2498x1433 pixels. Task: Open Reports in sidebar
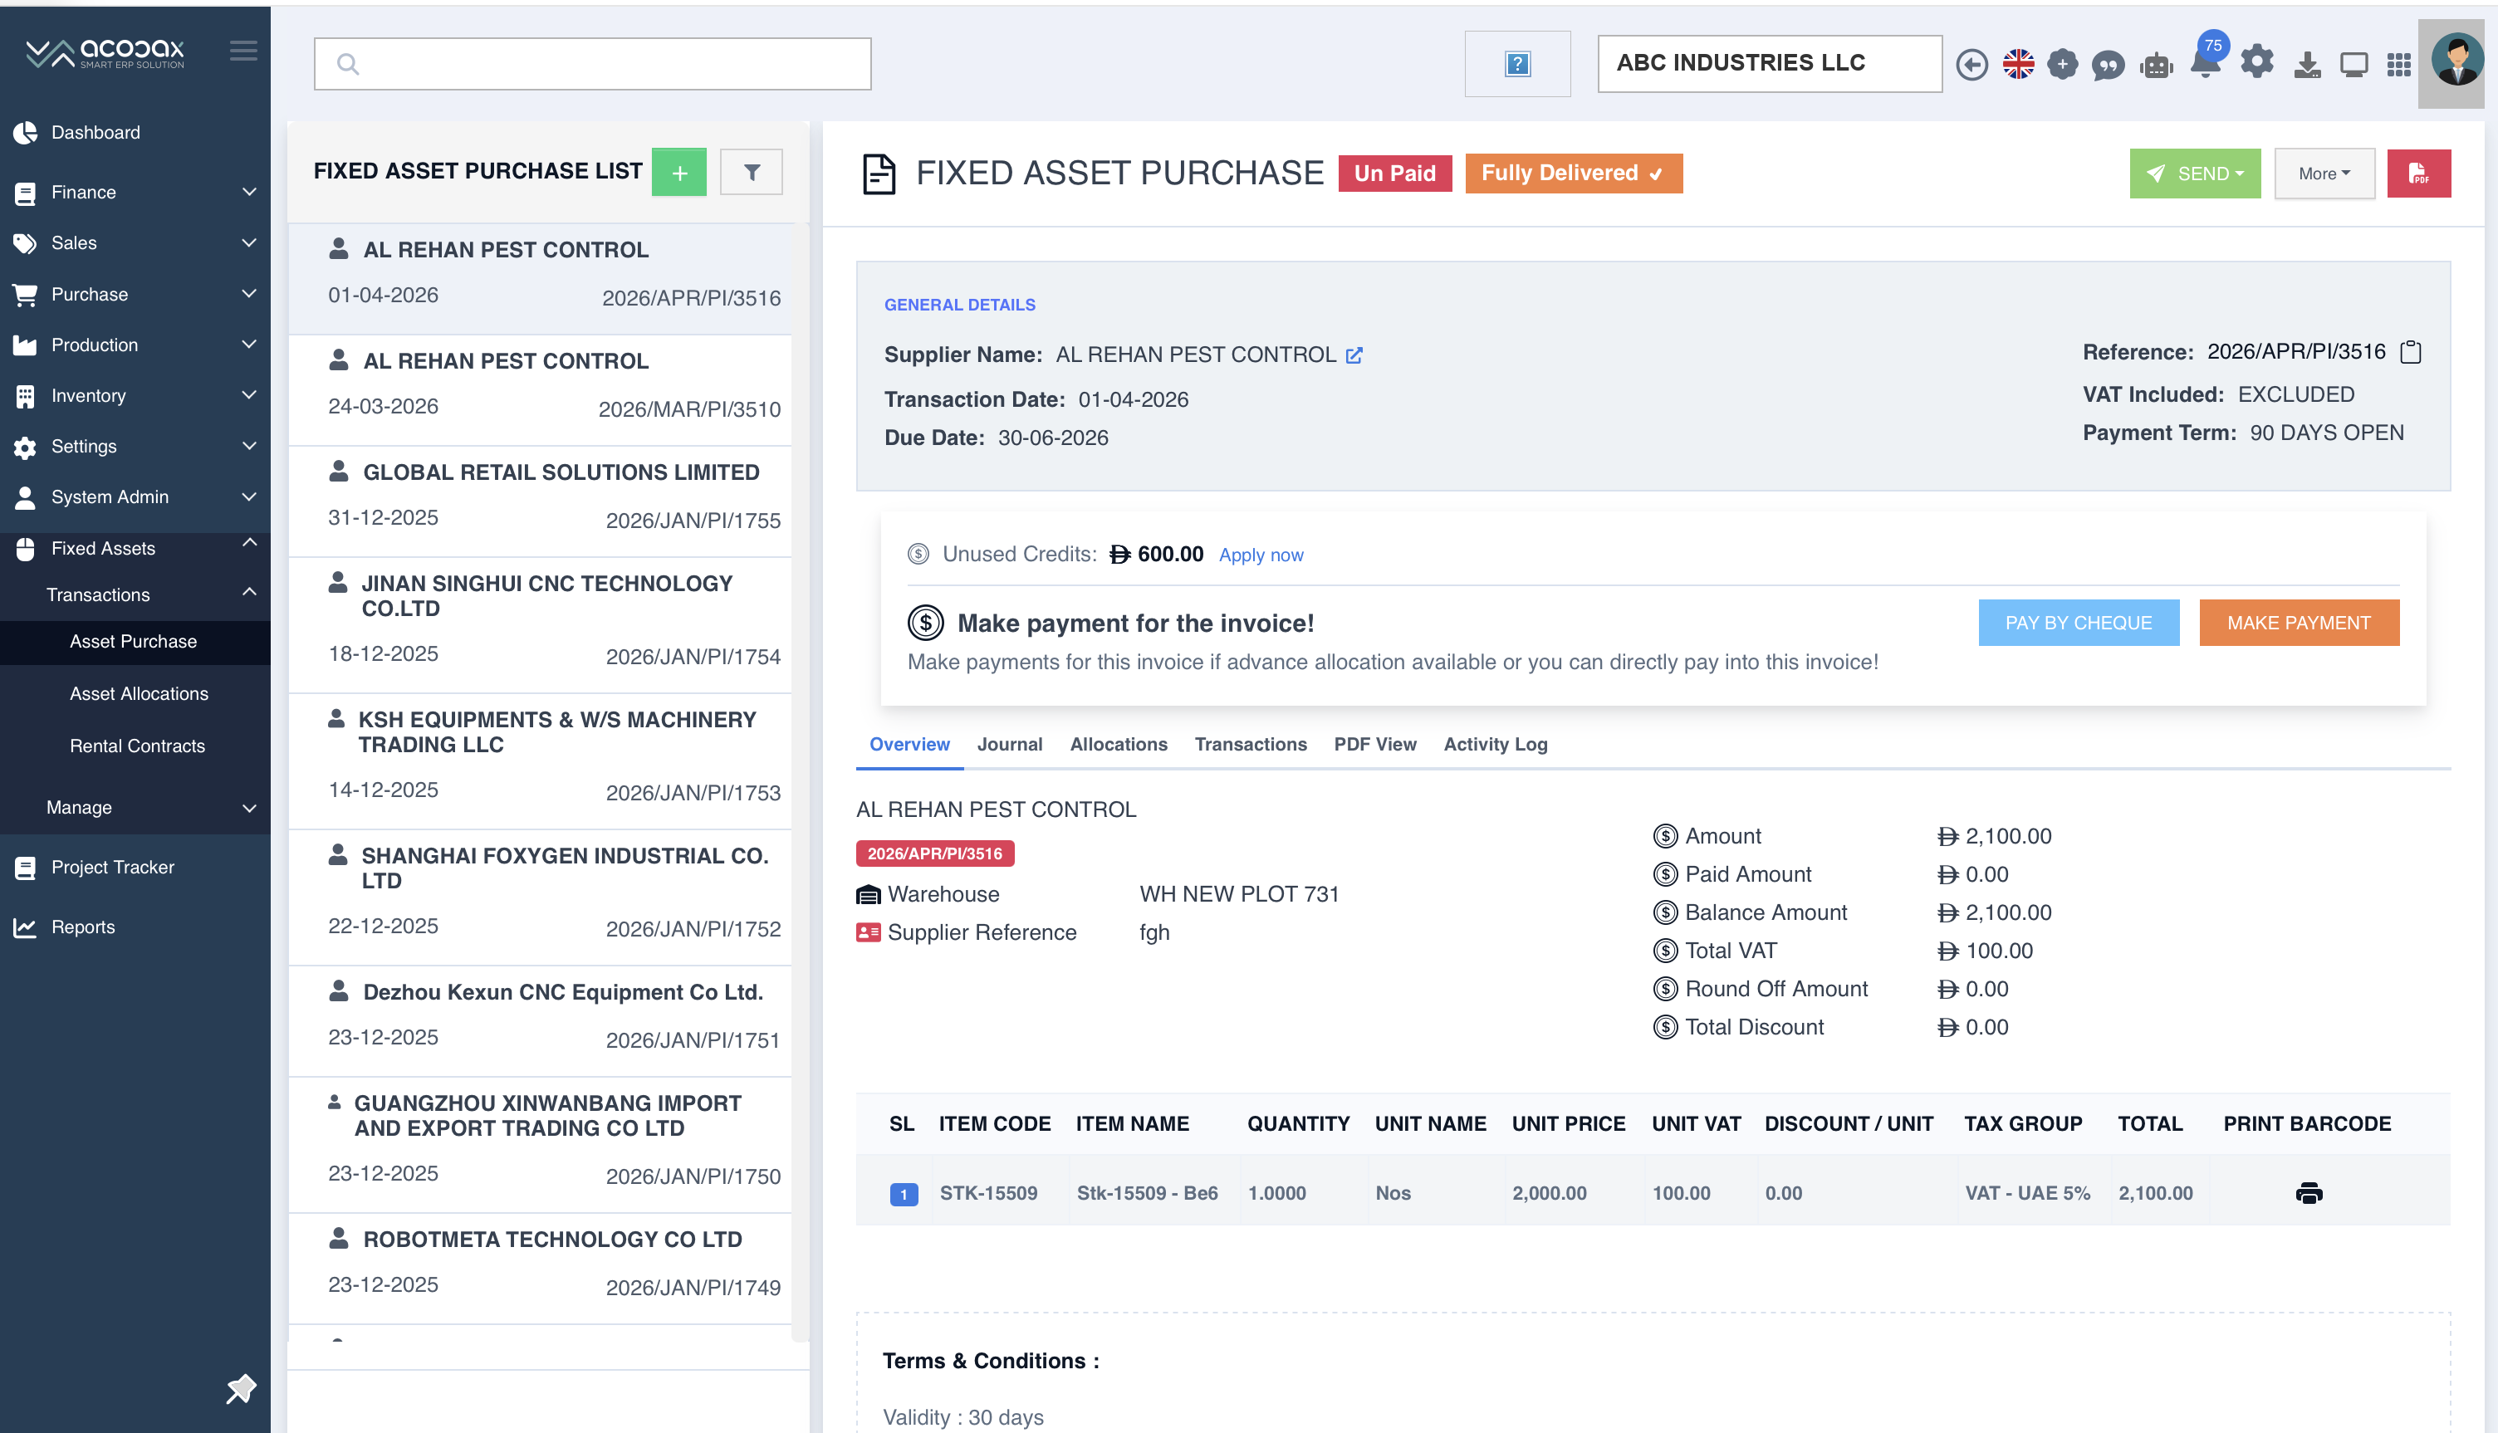135,928
